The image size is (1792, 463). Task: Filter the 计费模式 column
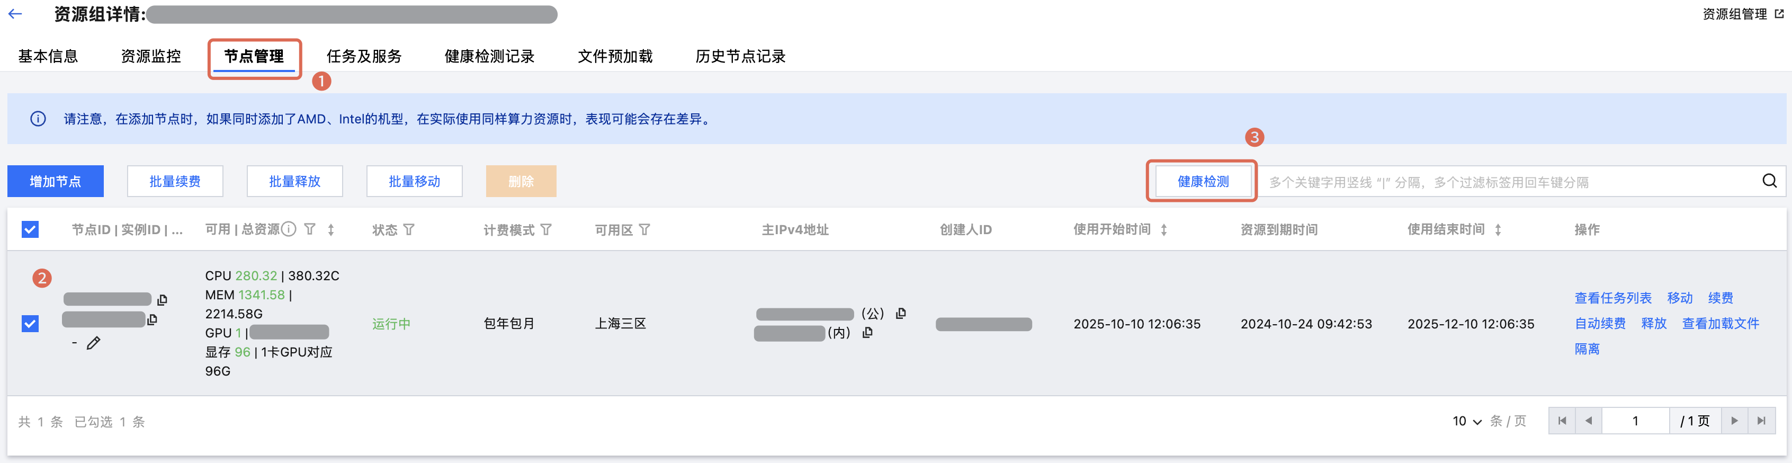(546, 230)
